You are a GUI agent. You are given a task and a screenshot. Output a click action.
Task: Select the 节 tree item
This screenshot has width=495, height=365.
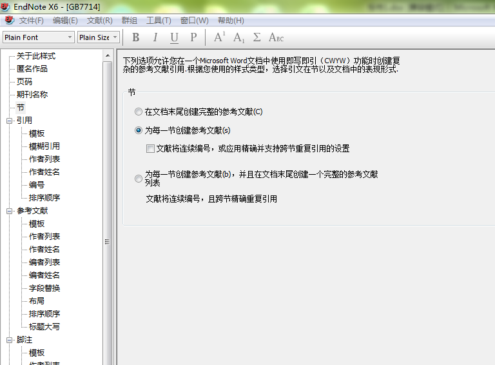pos(21,107)
